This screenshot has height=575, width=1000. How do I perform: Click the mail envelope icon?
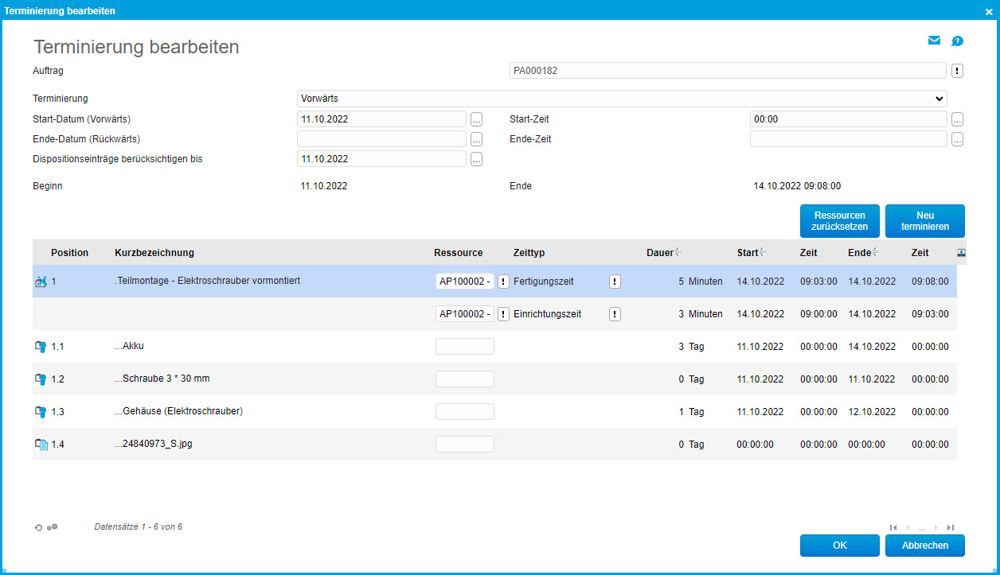tap(934, 41)
